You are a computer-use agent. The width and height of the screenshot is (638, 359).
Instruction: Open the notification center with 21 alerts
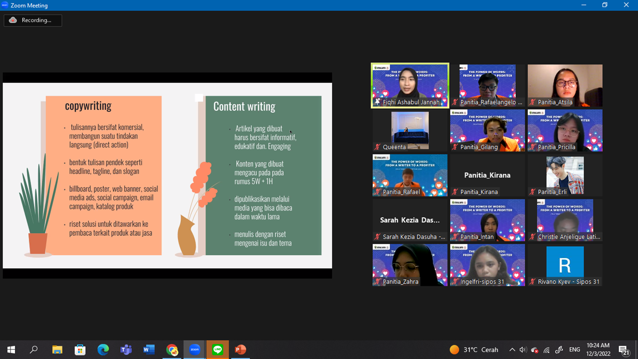[x=623, y=350]
